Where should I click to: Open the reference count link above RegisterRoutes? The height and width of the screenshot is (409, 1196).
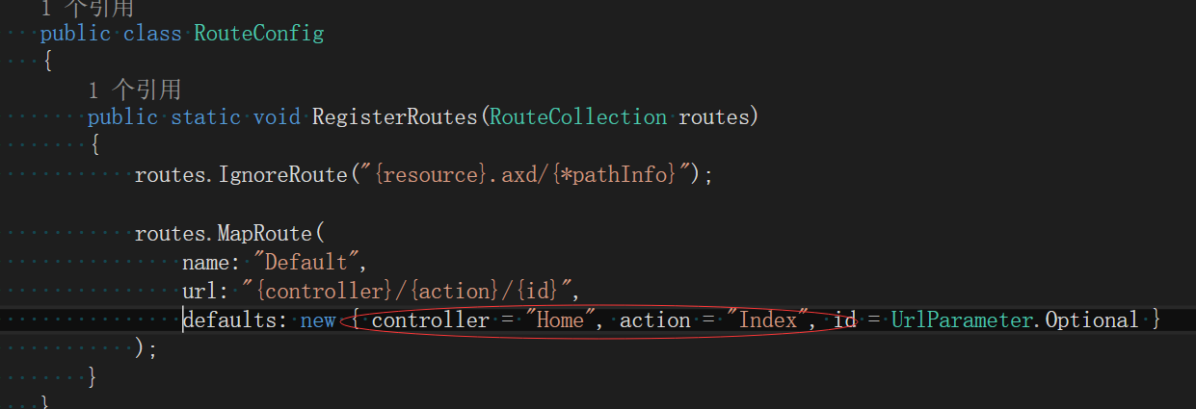[x=134, y=89]
